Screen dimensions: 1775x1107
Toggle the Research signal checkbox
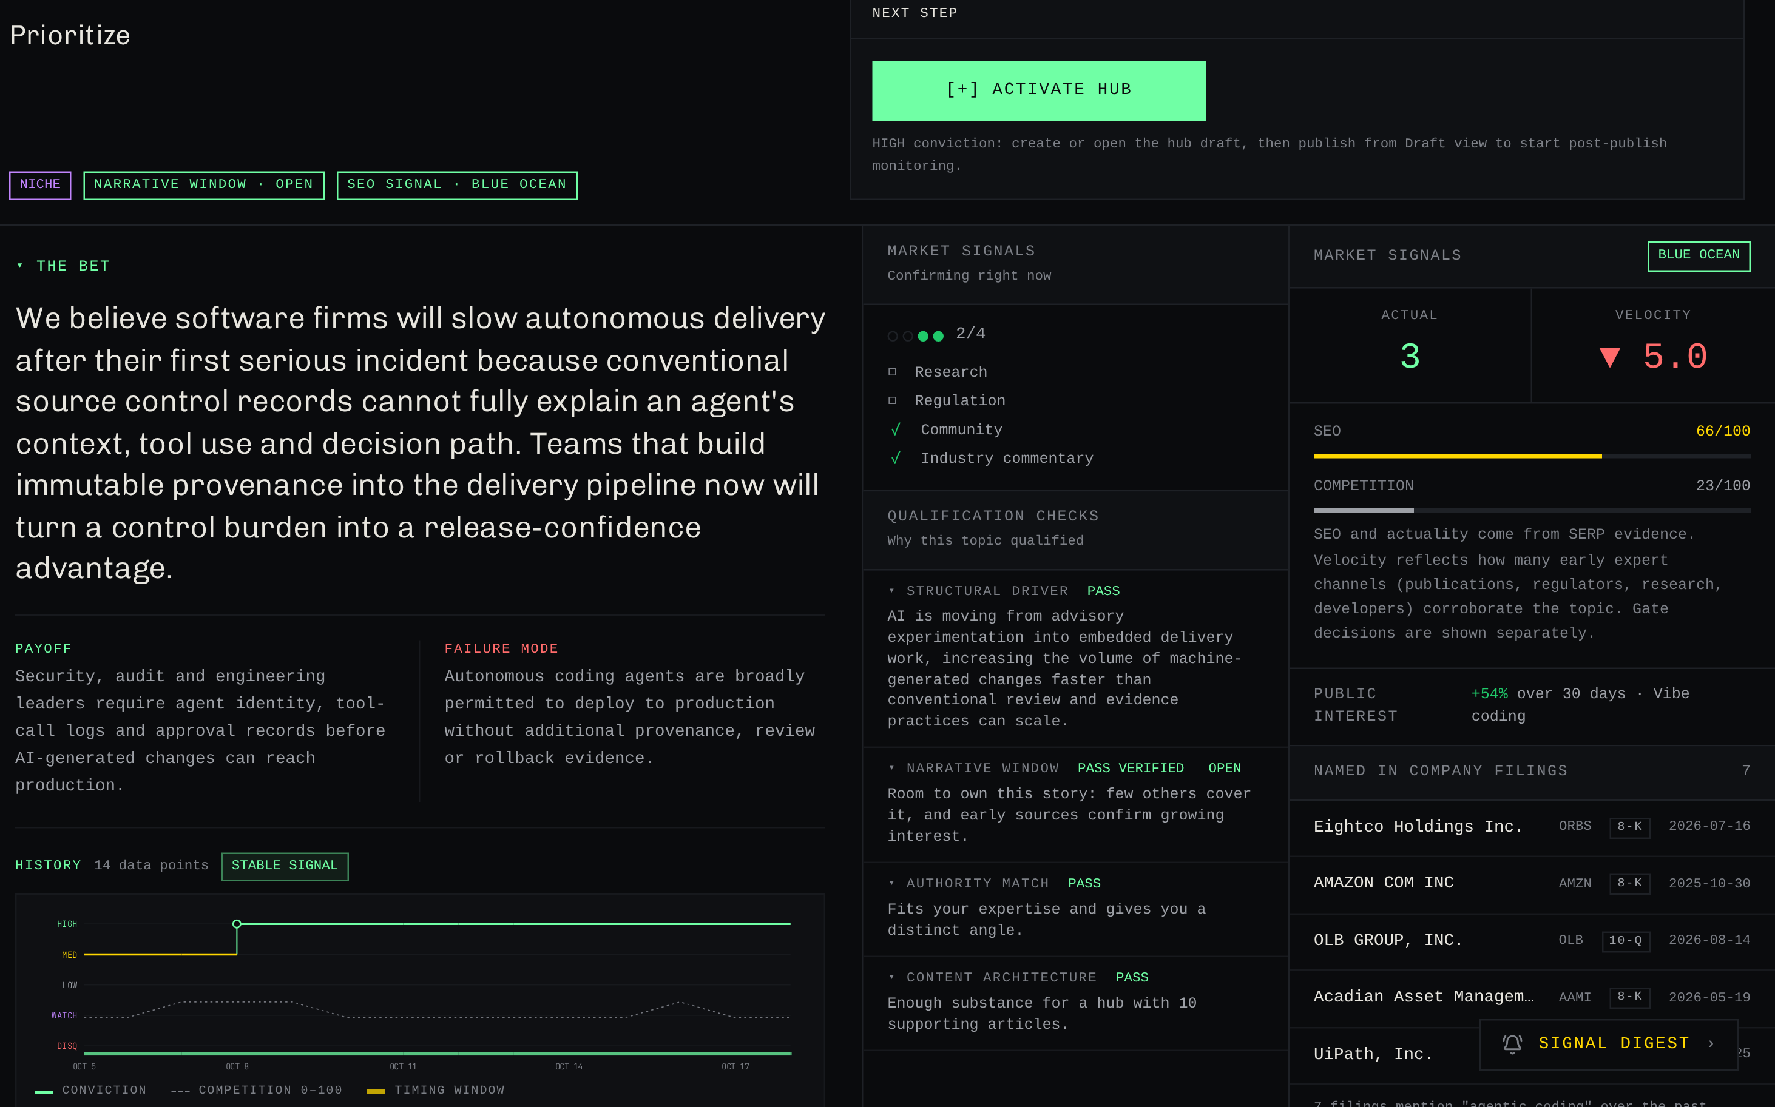pyautogui.click(x=892, y=372)
